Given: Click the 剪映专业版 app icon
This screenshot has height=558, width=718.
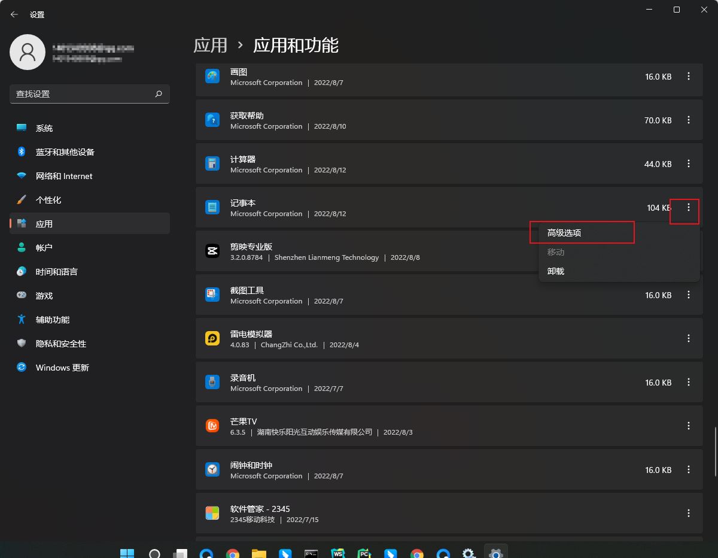Looking at the screenshot, I should coord(212,251).
